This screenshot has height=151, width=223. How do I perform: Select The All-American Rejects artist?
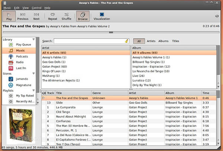coord(86,80)
